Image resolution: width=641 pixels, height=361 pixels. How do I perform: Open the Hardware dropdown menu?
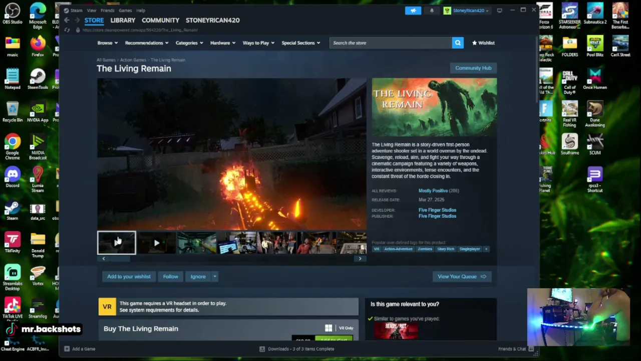[x=222, y=43]
